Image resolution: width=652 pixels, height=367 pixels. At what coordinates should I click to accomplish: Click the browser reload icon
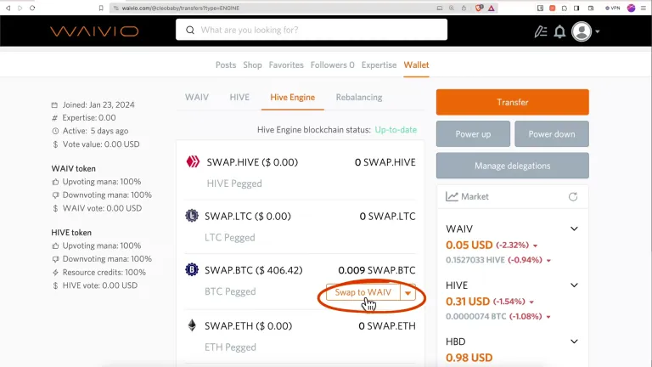coord(32,8)
